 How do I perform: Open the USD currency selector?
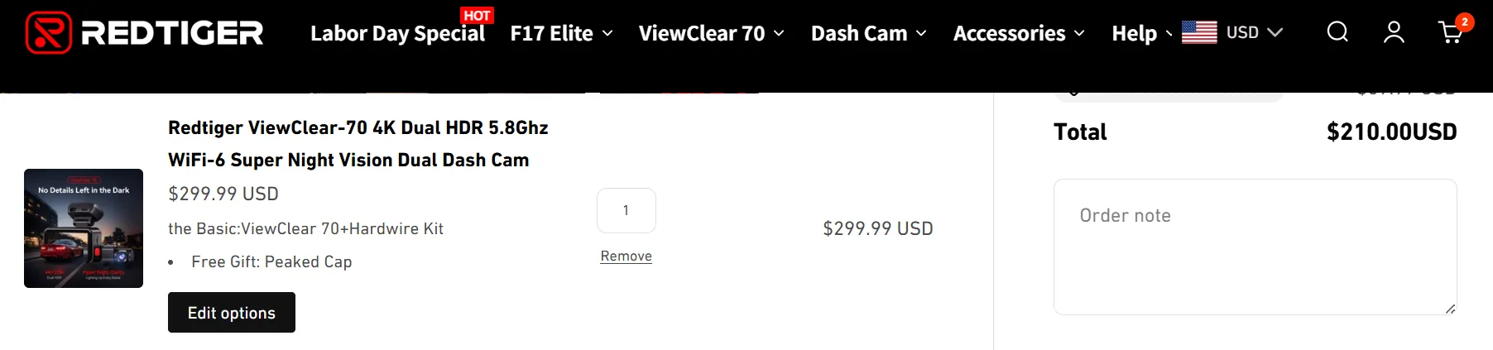(x=1254, y=32)
